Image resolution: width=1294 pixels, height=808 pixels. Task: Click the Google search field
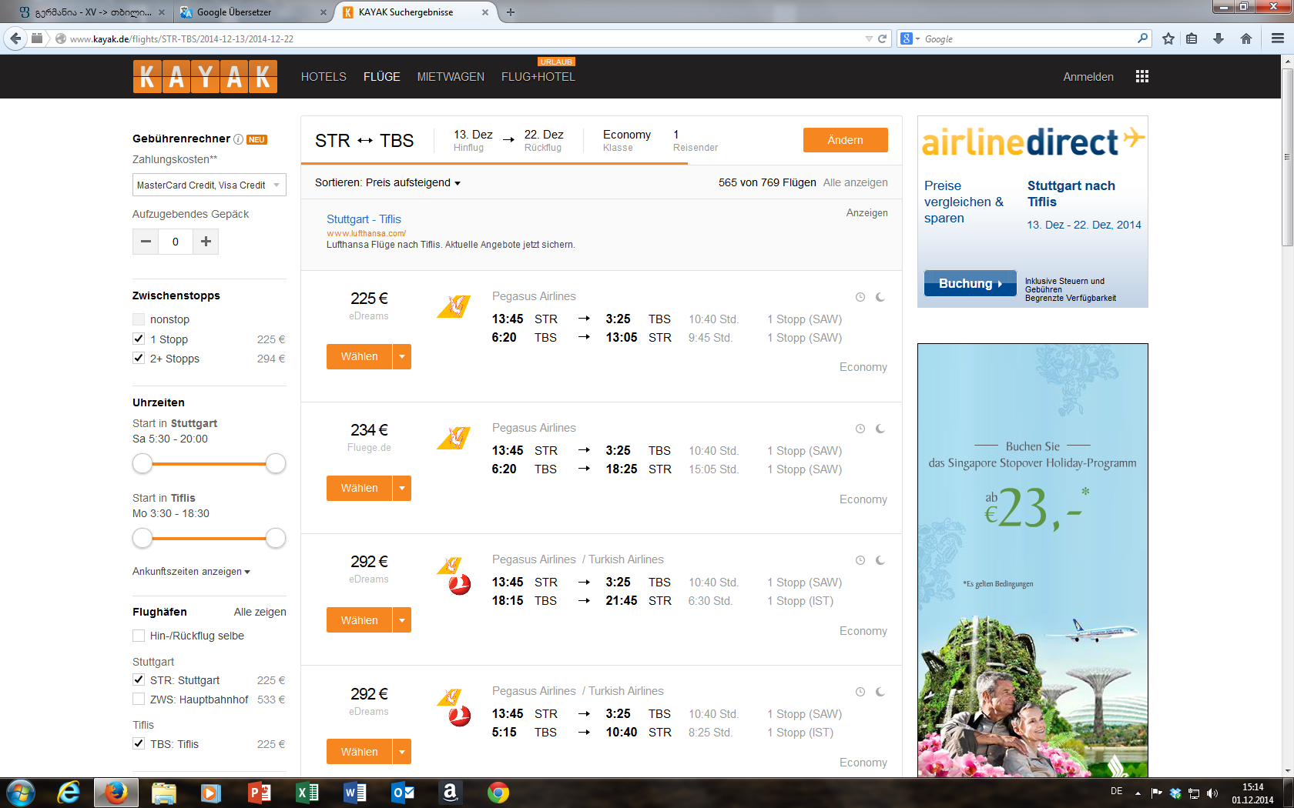[1028, 38]
